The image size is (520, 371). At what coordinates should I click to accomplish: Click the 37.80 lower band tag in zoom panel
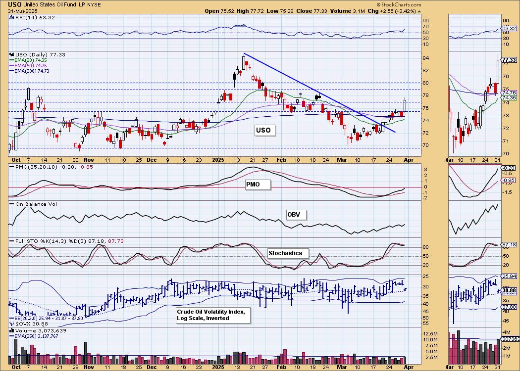pos(509,307)
